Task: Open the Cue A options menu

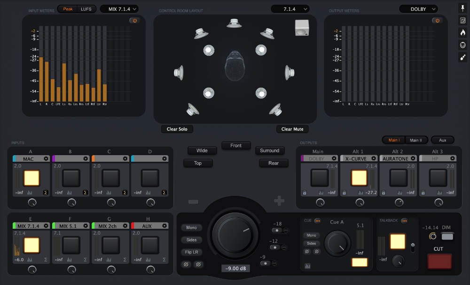Action: click(x=317, y=220)
